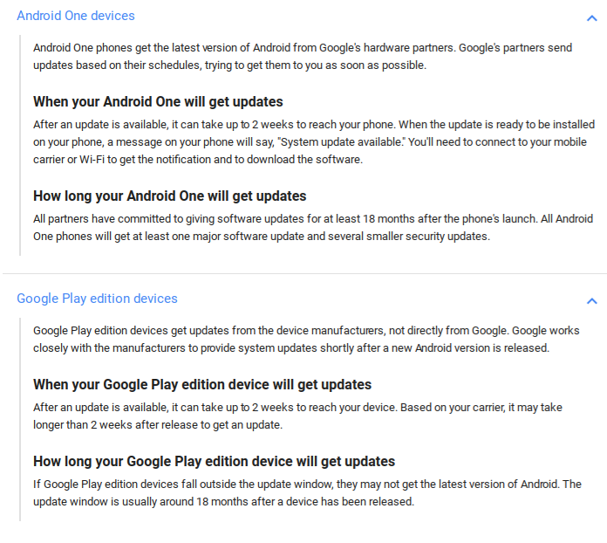This screenshot has width=607, height=543.
Task: Collapse Google Play edition devices chevron arrow
Action: pos(592,300)
